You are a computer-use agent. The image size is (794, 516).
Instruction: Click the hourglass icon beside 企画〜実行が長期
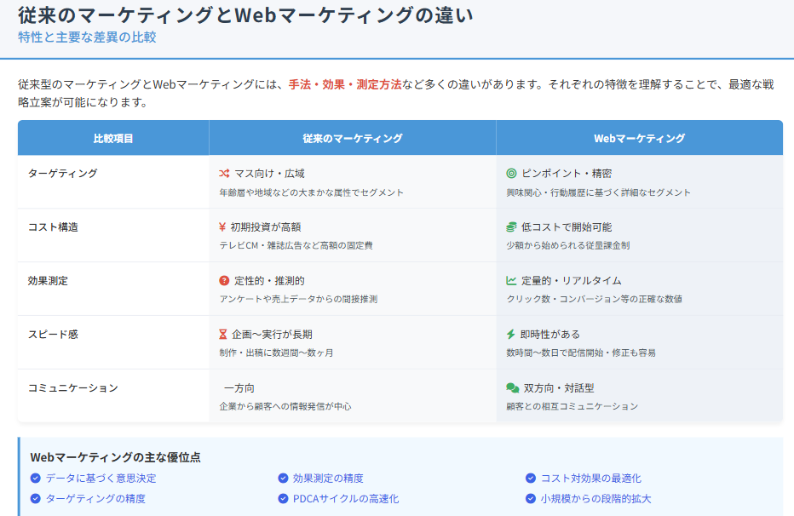(x=224, y=334)
